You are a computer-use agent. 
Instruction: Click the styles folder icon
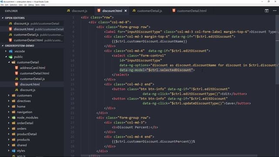click(x=14, y=150)
